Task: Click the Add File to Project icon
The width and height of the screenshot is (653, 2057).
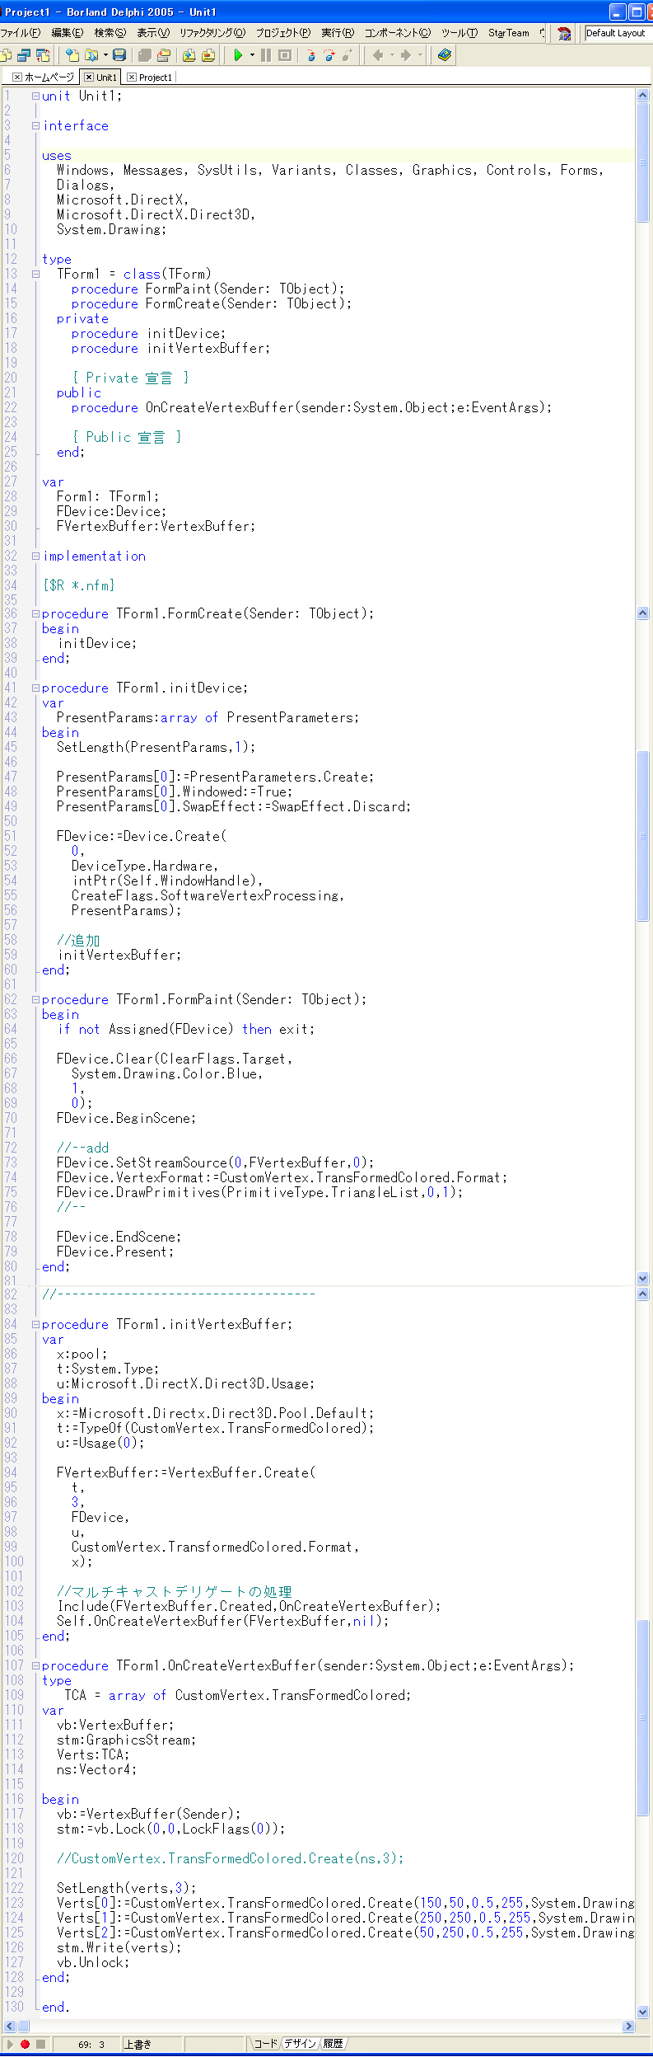Action: click(x=189, y=55)
